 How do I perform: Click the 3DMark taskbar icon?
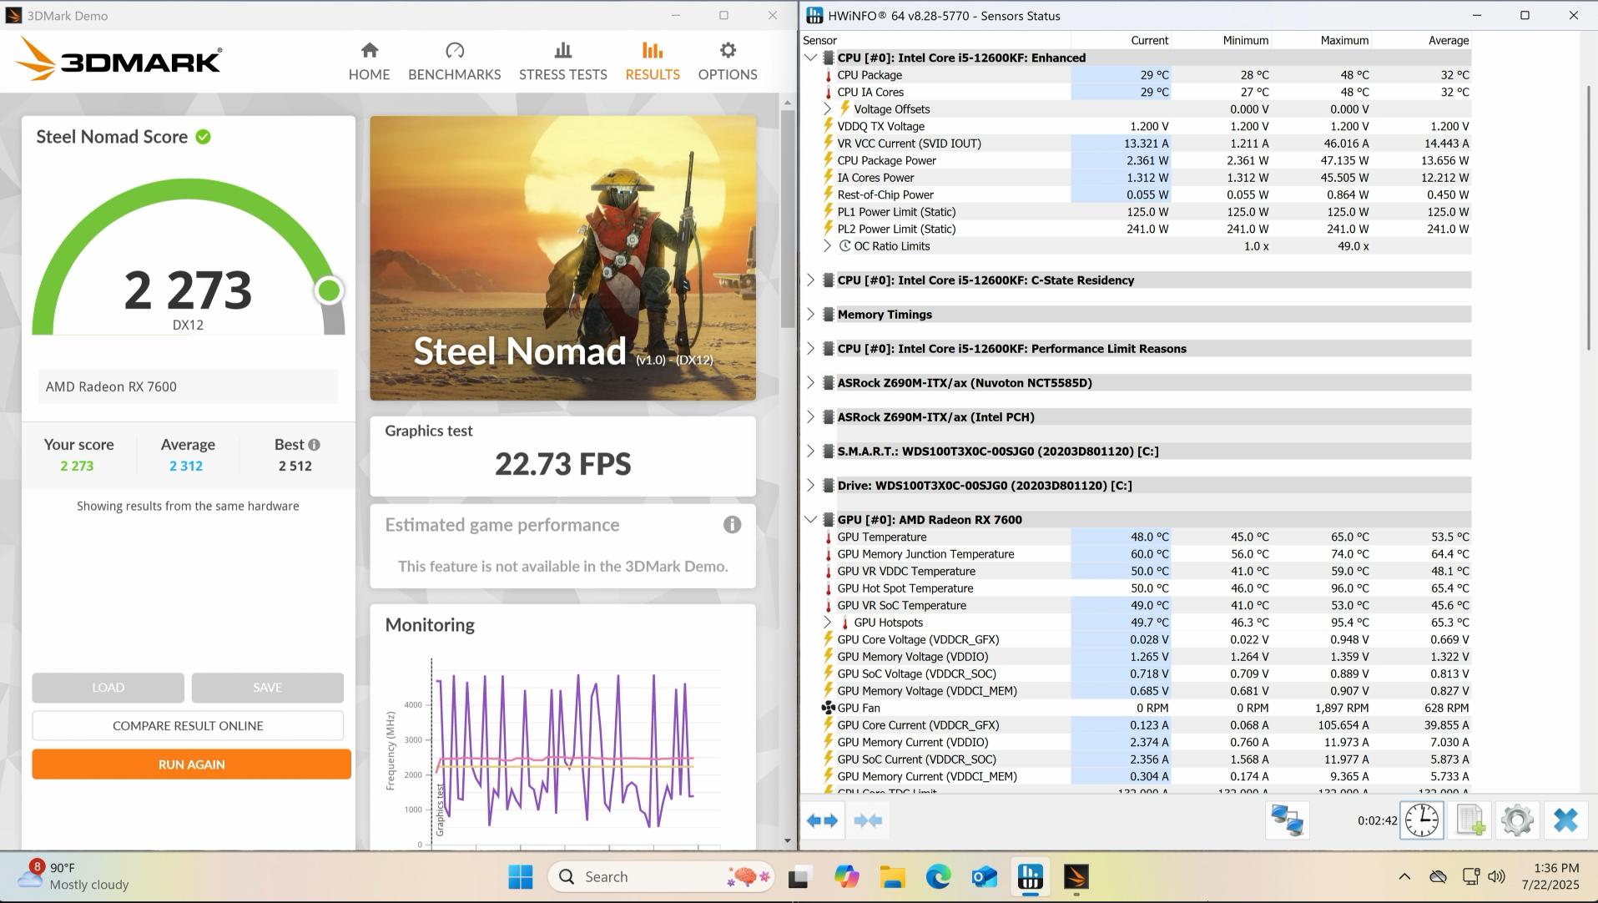(1076, 877)
